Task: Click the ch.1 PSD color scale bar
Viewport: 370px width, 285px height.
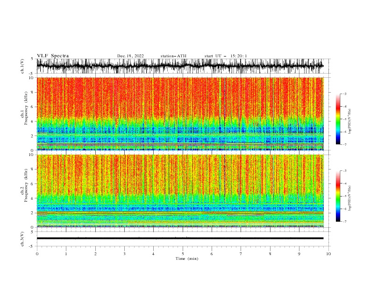Action: tap(338, 119)
